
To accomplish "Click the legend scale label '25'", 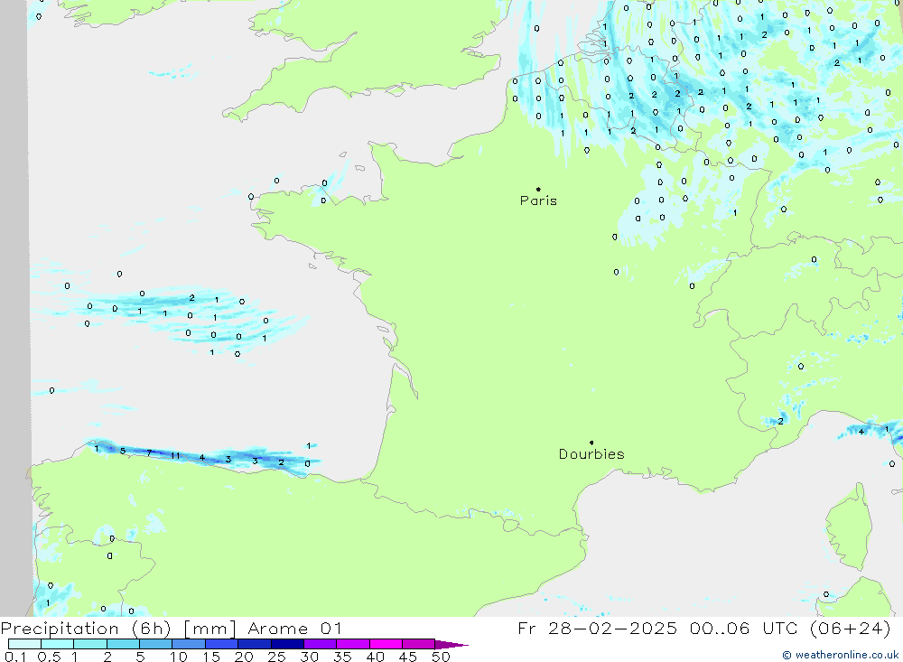I will coord(277,657).
